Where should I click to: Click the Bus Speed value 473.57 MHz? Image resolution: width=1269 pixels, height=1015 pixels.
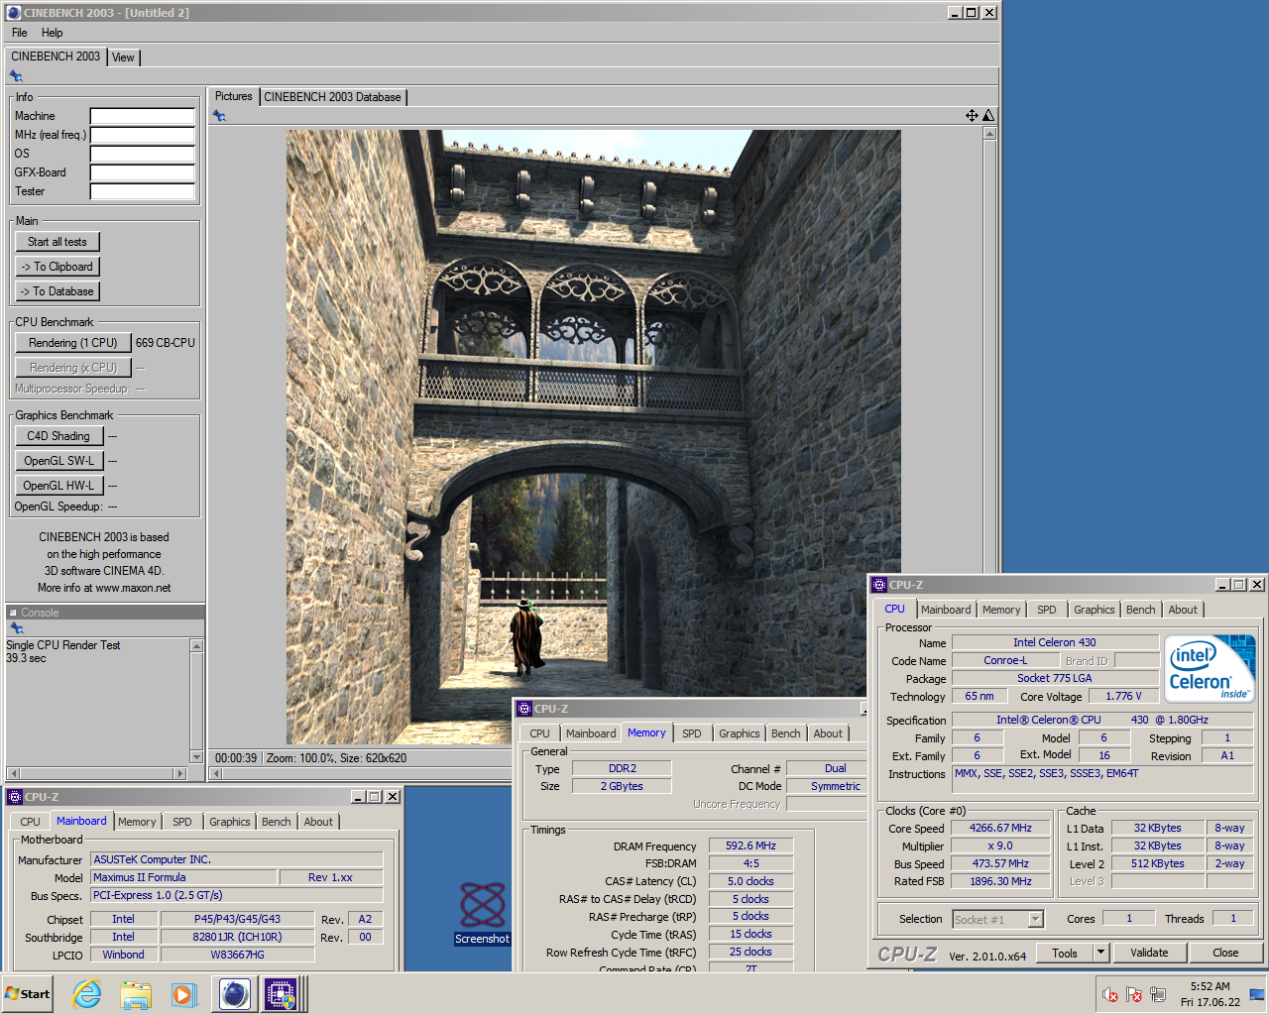[x=1000, y=864]
